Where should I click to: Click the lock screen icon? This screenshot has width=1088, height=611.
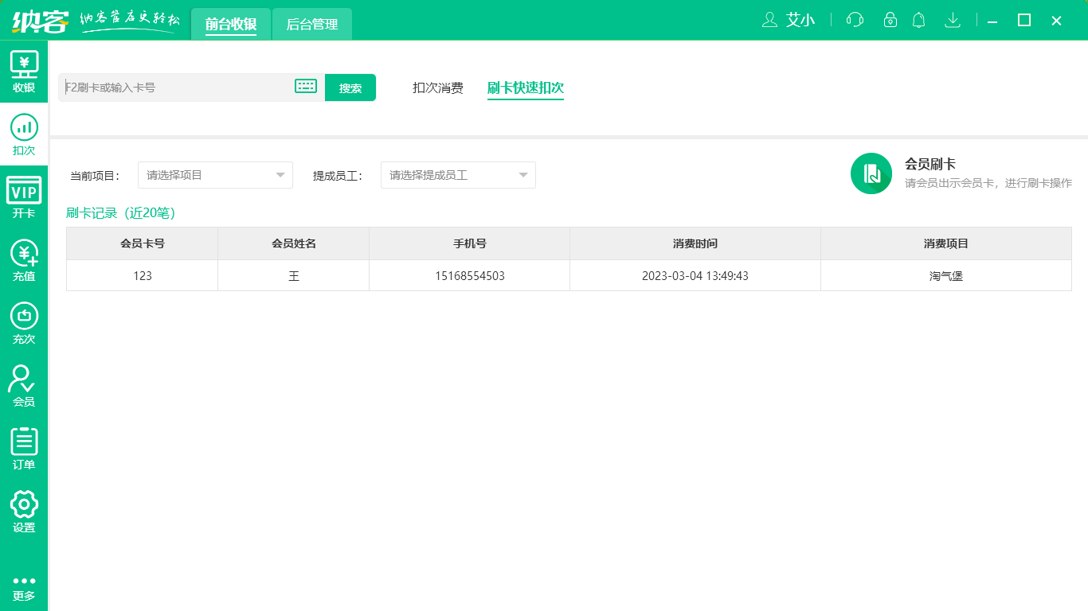(x=890, y=20)
